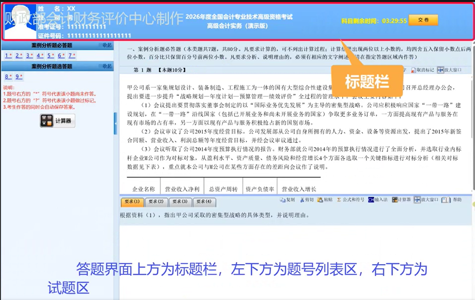Select the 要求(4) tab
475x300 pixels.
[x=204, y=202]
